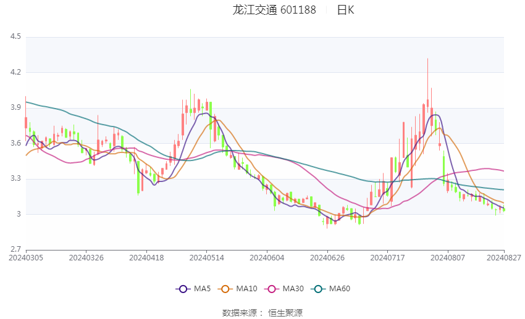Viewport: 525px width, 319px height.
Task: Click the y-axis value 3.9
Action: pos(15,107)
